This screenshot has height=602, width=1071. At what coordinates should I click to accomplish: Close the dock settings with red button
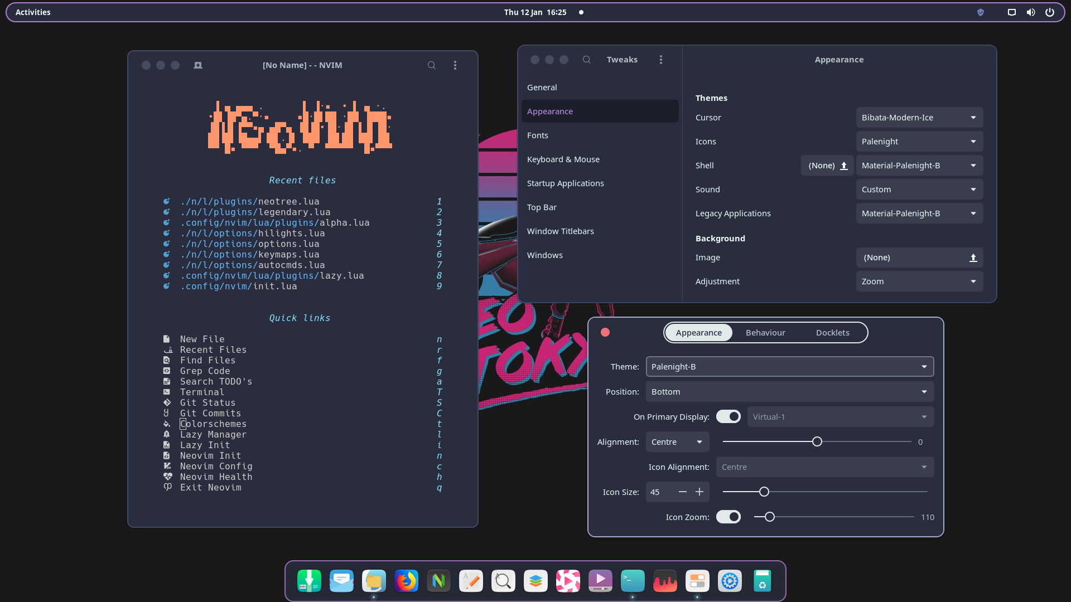pos(605,333)
